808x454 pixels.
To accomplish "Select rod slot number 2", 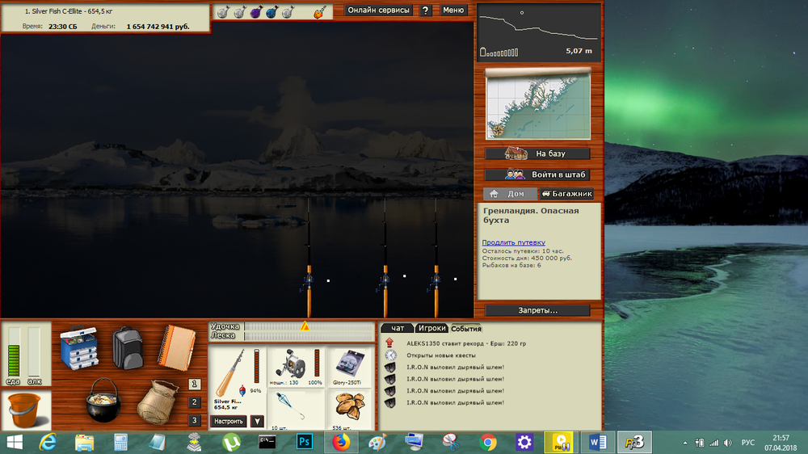I will click(194, 402).
